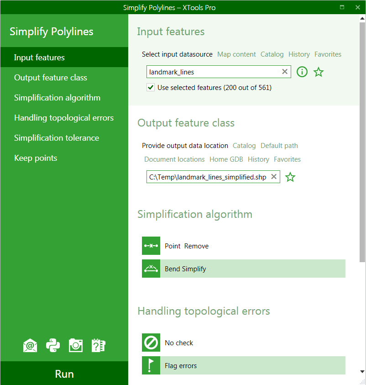Maximize the Simplify Polylines window
Screen dimensions: 366x385
342,7
